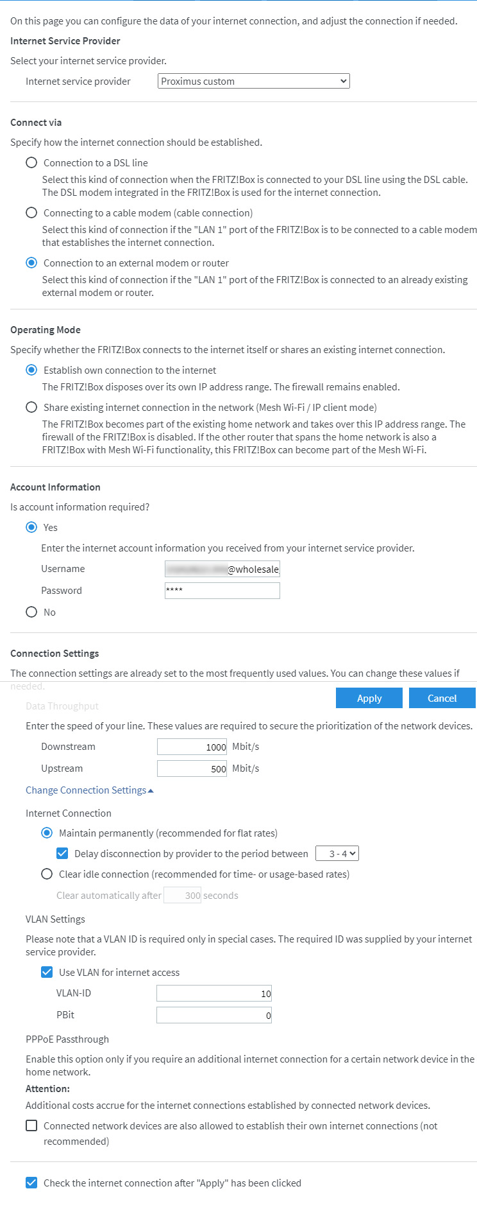
Task: Select Establish own connection to the internet
Action: coord(31,370)
